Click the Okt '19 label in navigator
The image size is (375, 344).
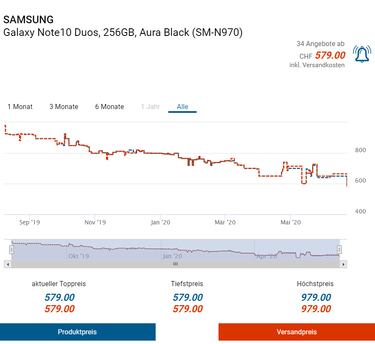pos(78,256)
